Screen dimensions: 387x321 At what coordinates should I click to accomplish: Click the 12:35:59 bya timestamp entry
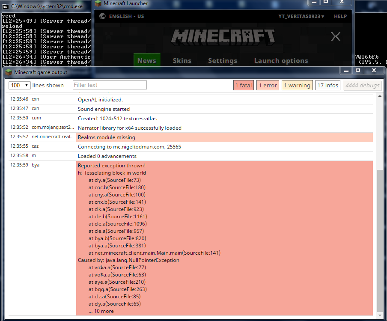tap(25, 165)
